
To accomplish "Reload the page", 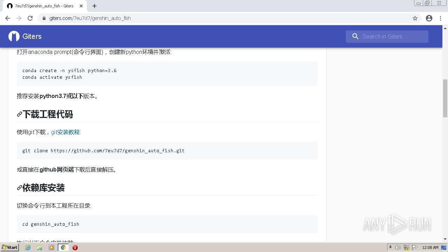I will click(30, 18).
